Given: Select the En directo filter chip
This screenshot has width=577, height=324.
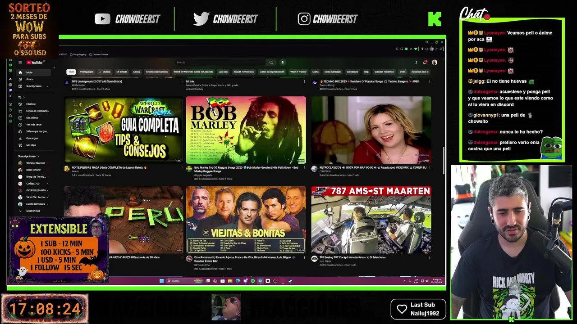Looking at the screenshot, I should tap(122, 72).
